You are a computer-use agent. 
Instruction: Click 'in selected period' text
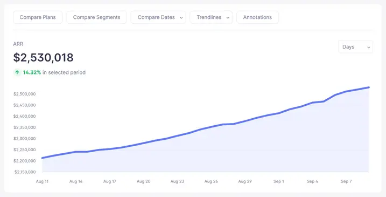point(64,72)
